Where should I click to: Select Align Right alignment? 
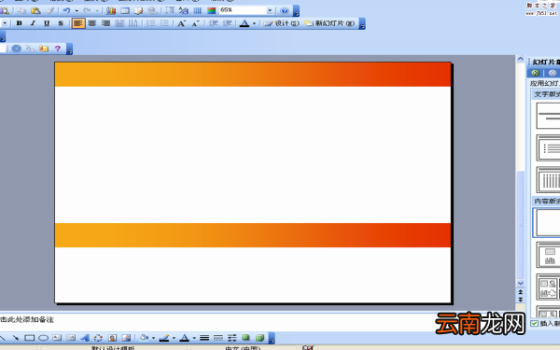click(x=105, y=23)
